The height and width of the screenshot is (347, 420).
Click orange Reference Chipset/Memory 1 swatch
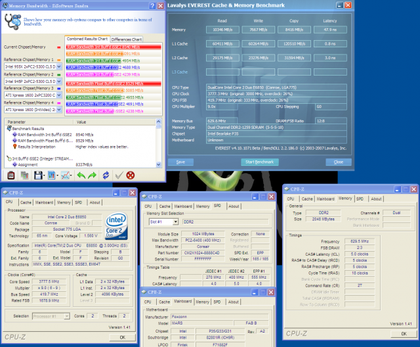59,60
